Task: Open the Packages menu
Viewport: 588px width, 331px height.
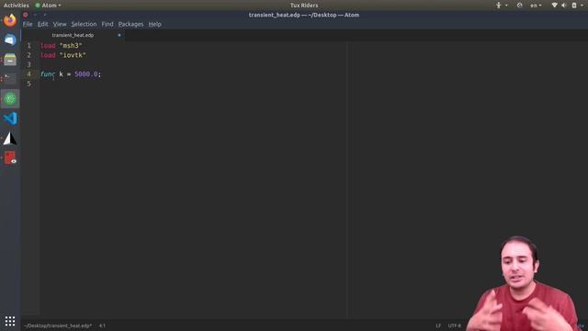Action: click(x=130, y=24)
